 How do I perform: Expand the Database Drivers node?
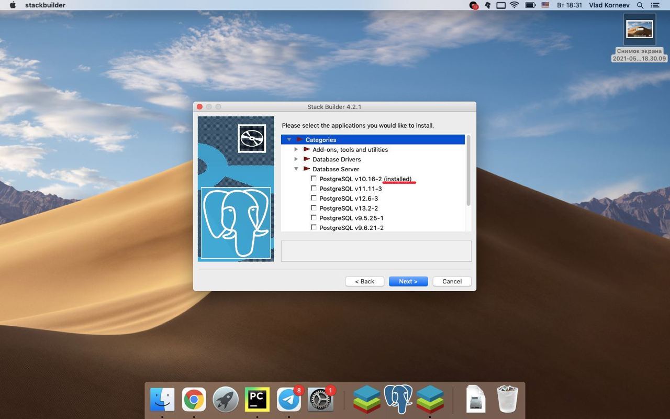tap(296, 159)
